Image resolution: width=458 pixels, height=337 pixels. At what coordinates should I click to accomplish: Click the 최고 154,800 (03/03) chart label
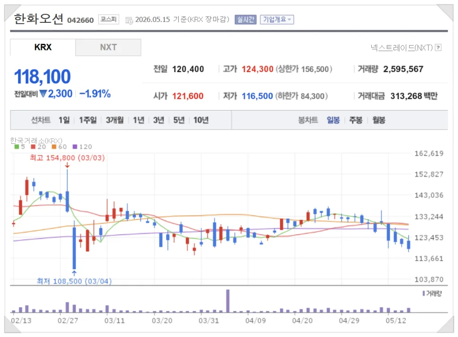coord(67,158)
